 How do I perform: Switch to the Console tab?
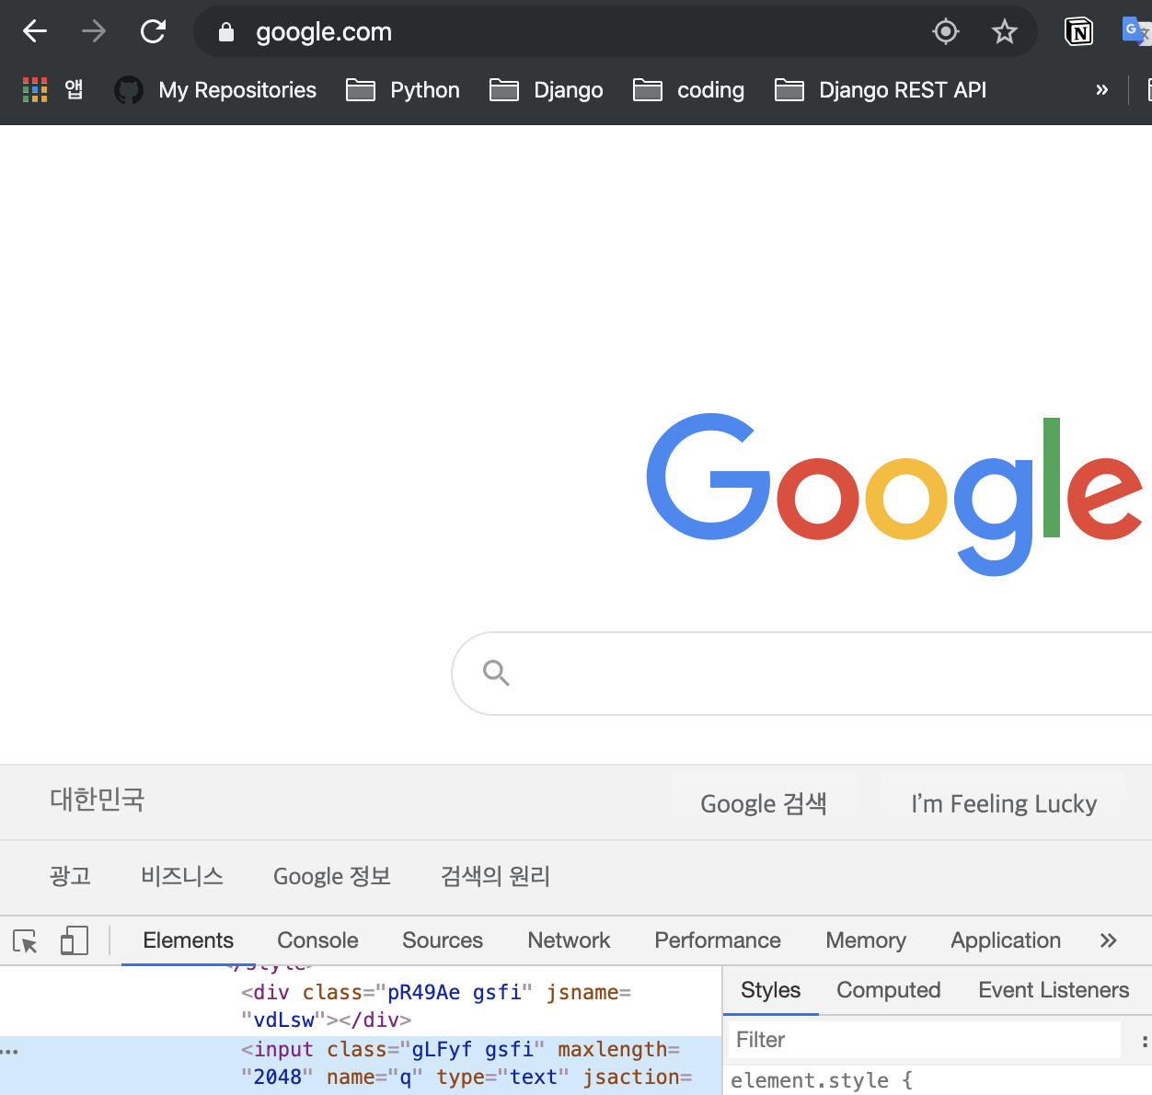(x=317, y=940)
